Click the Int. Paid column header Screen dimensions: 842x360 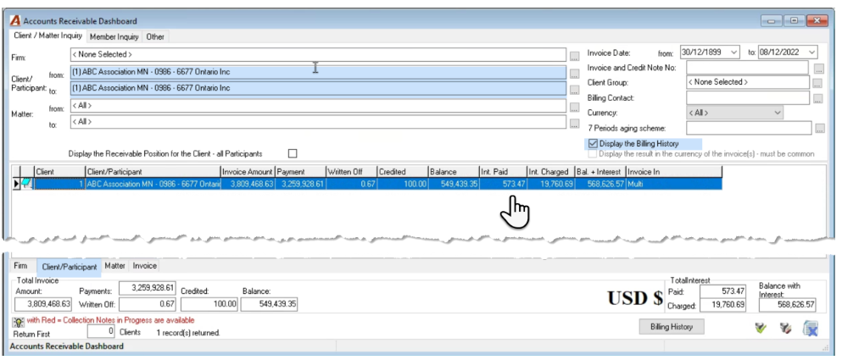tap(503, 172)
